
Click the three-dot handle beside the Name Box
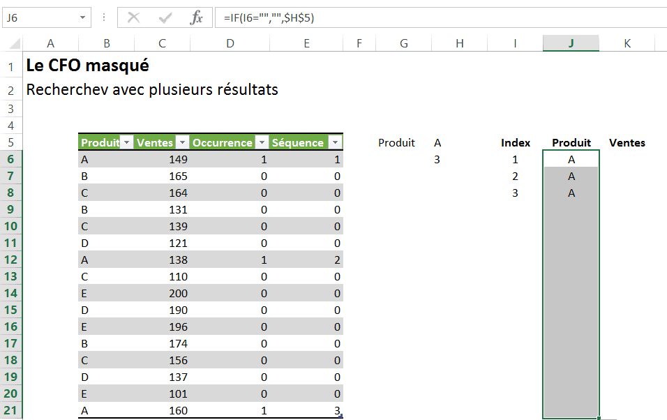(x=104, y=18)
